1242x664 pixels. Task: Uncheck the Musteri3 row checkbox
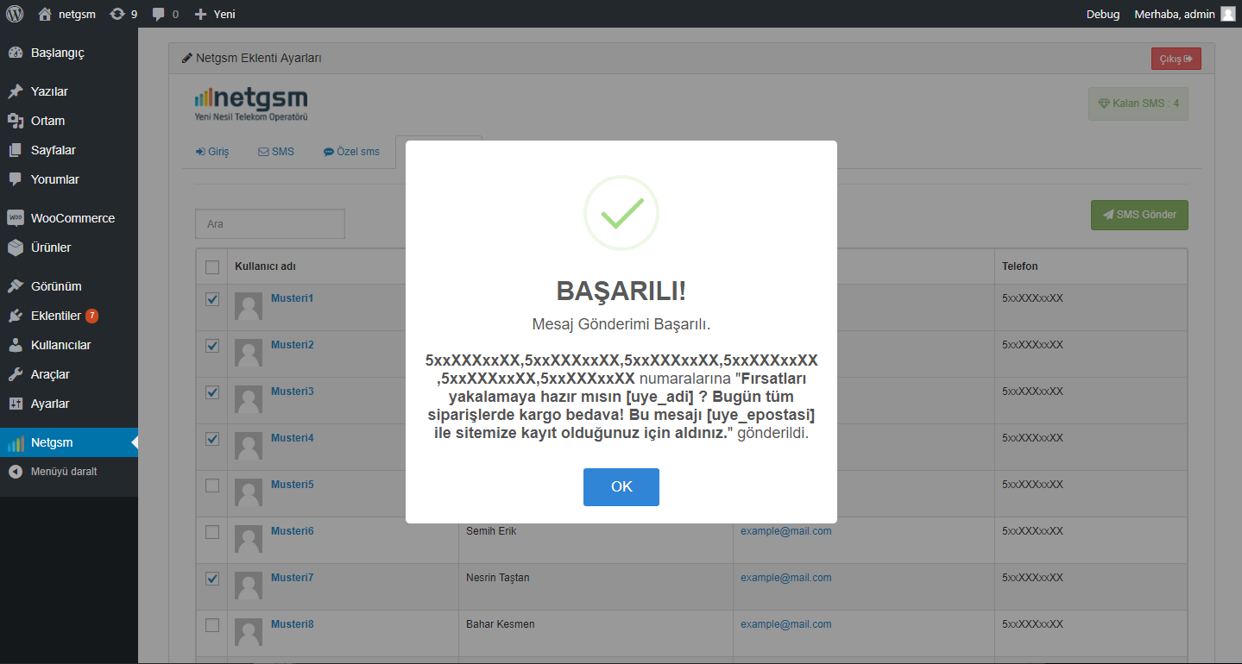tap(212, 392)
